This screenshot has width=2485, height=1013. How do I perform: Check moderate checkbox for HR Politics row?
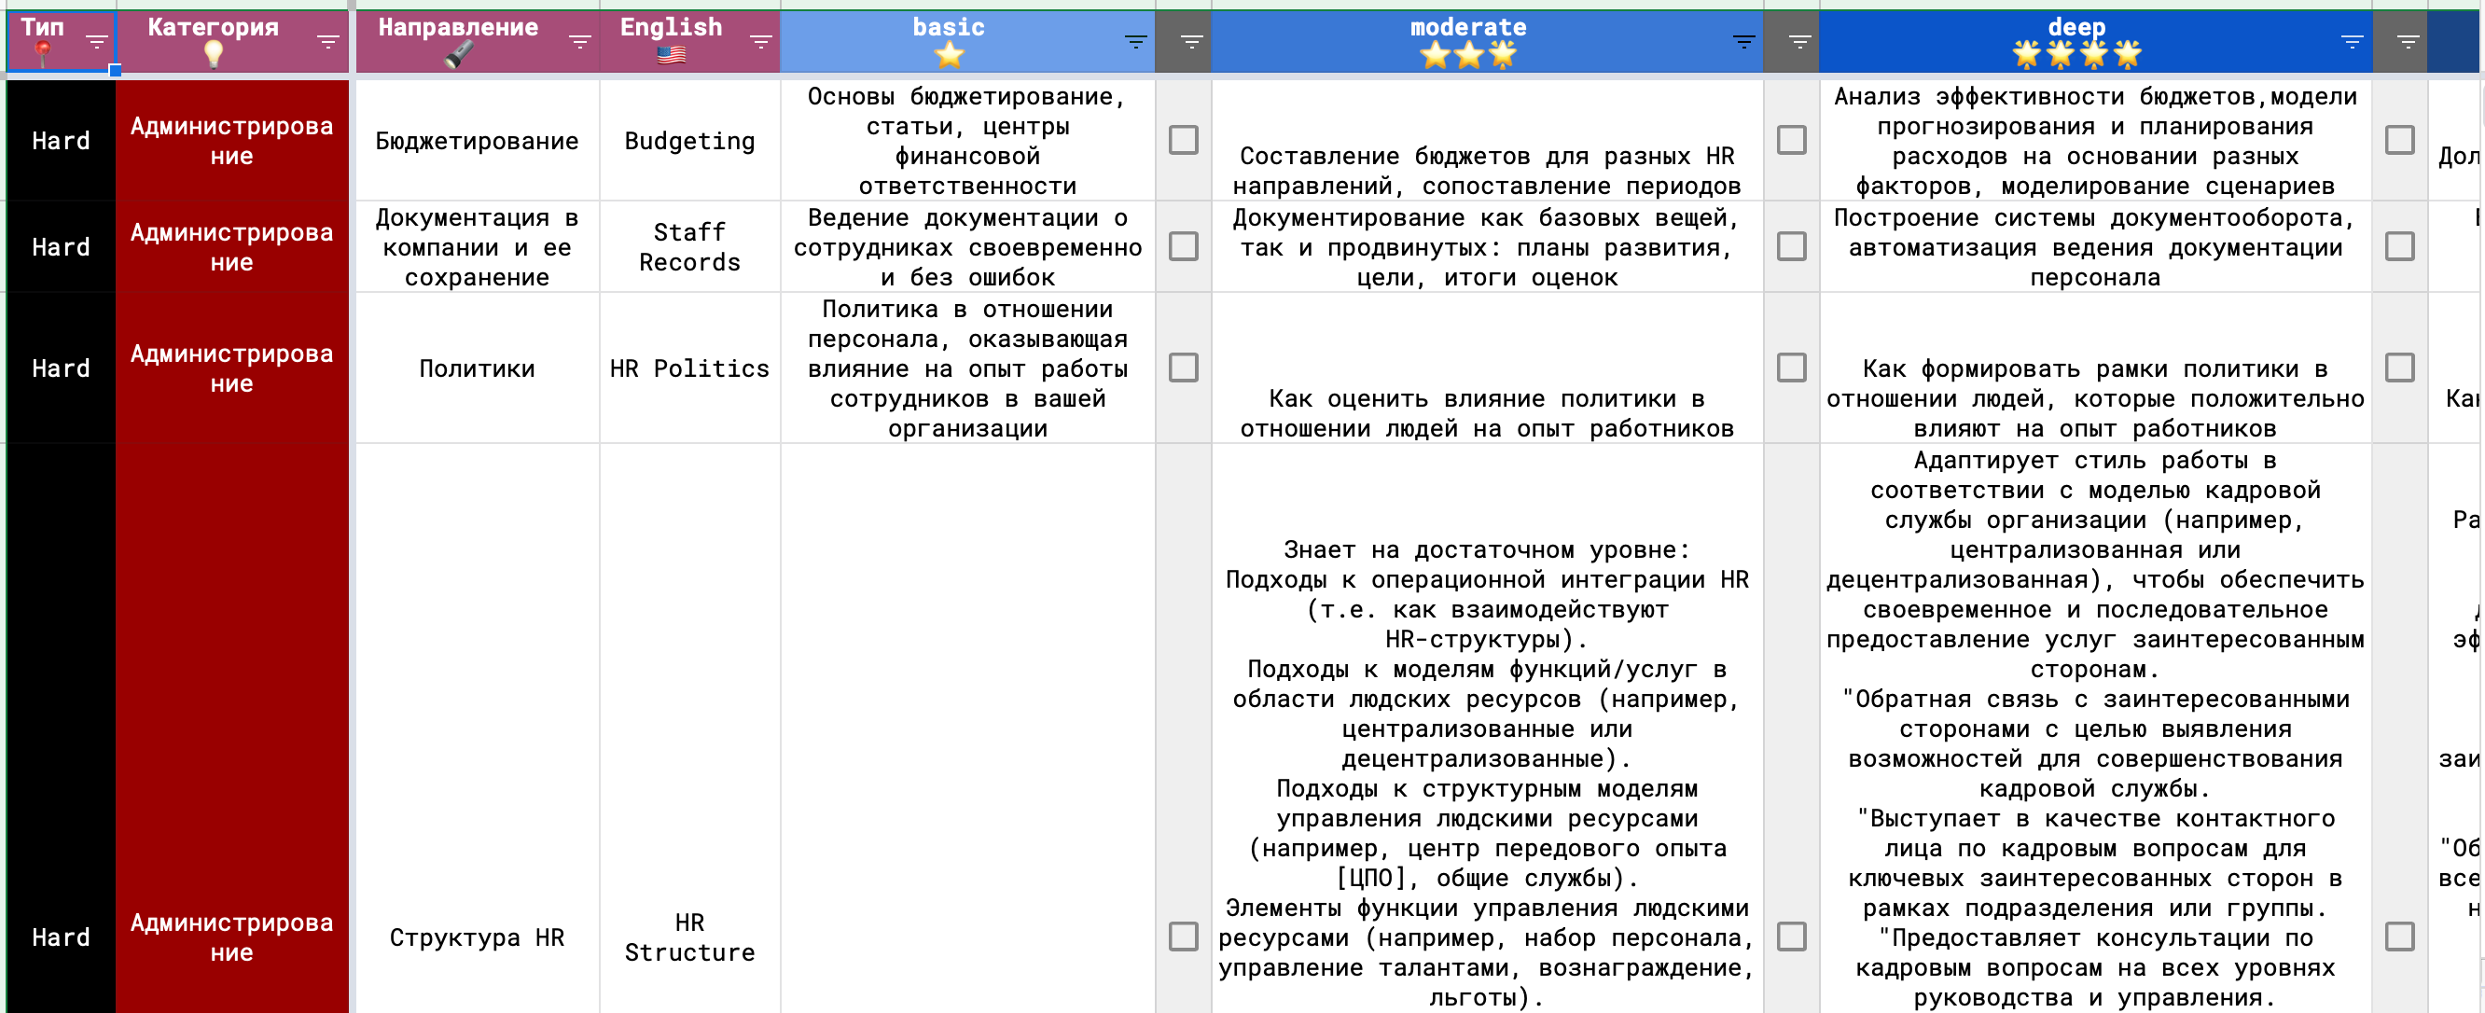(1791, 368)
